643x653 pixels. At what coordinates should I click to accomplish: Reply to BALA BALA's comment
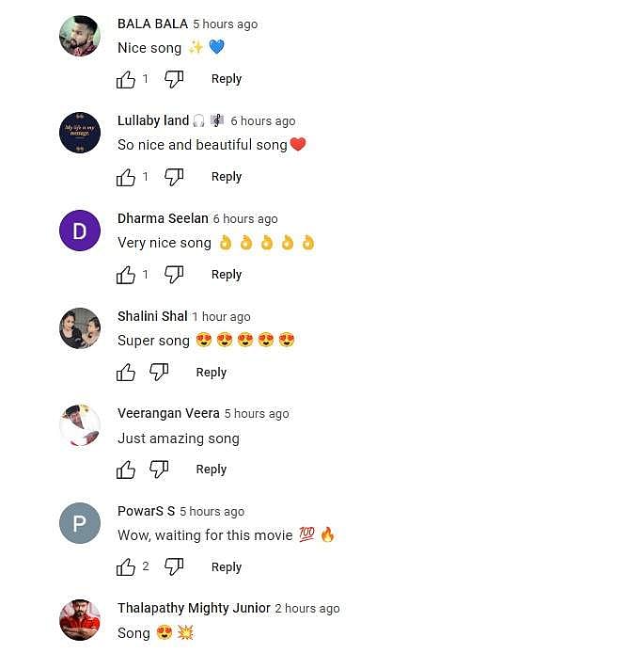(227, 79)
